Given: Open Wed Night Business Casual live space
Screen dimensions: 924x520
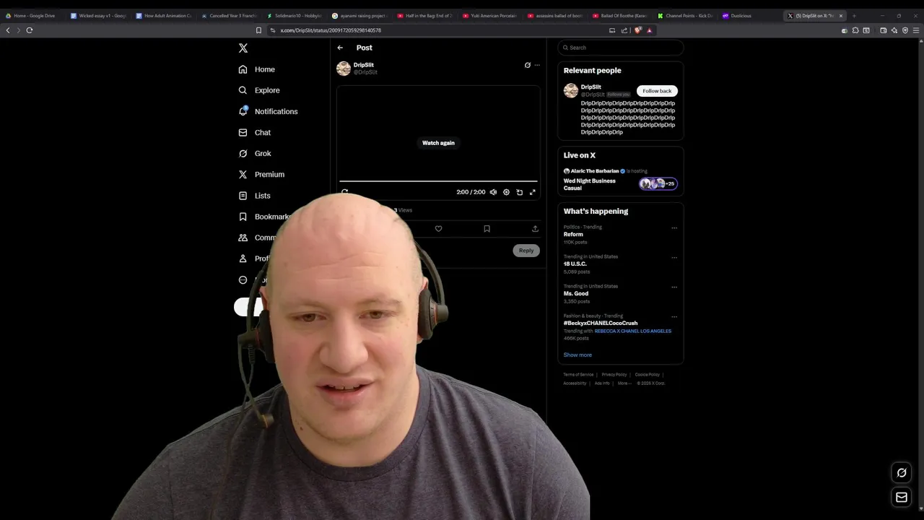Looking at the screenshot, I should point(590,184).
